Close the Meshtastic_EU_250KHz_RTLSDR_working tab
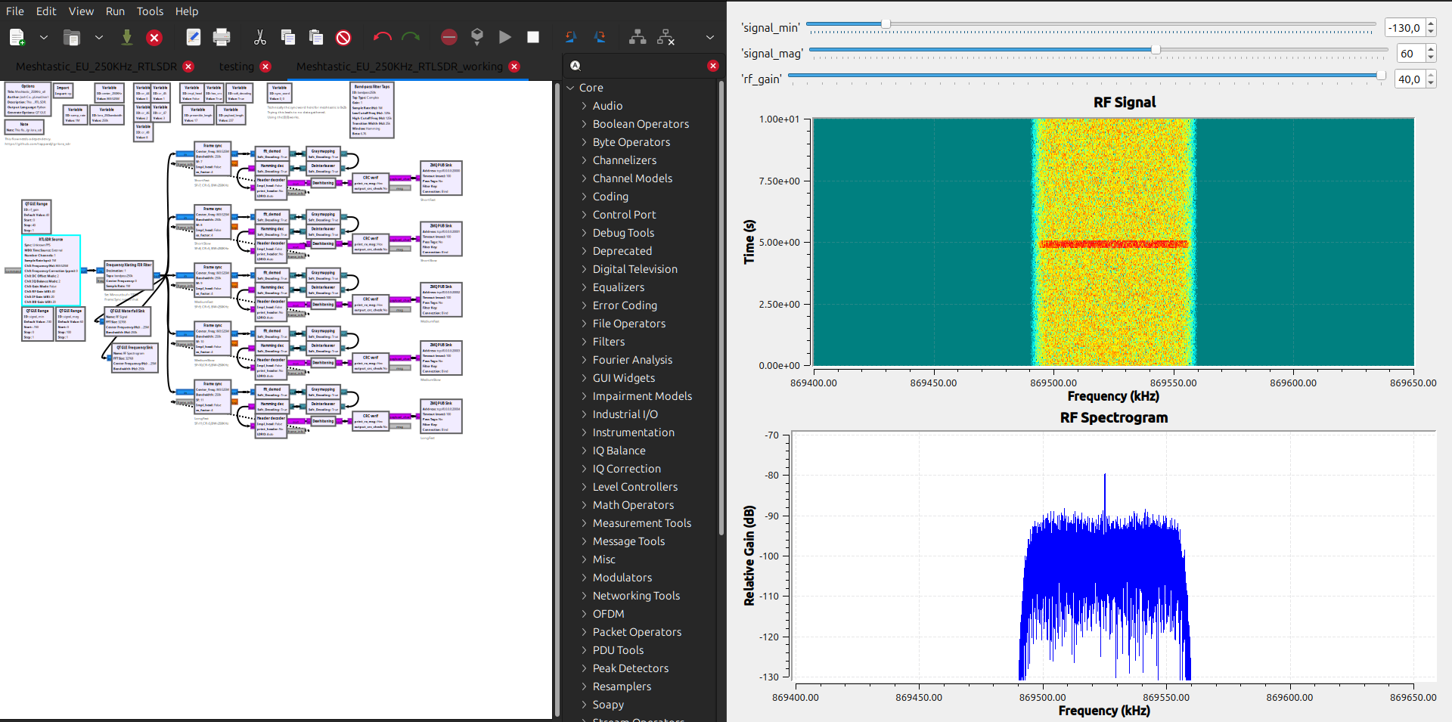This screenshot has height=722, width=1452. pyautogui.click(x=514, y=67)
